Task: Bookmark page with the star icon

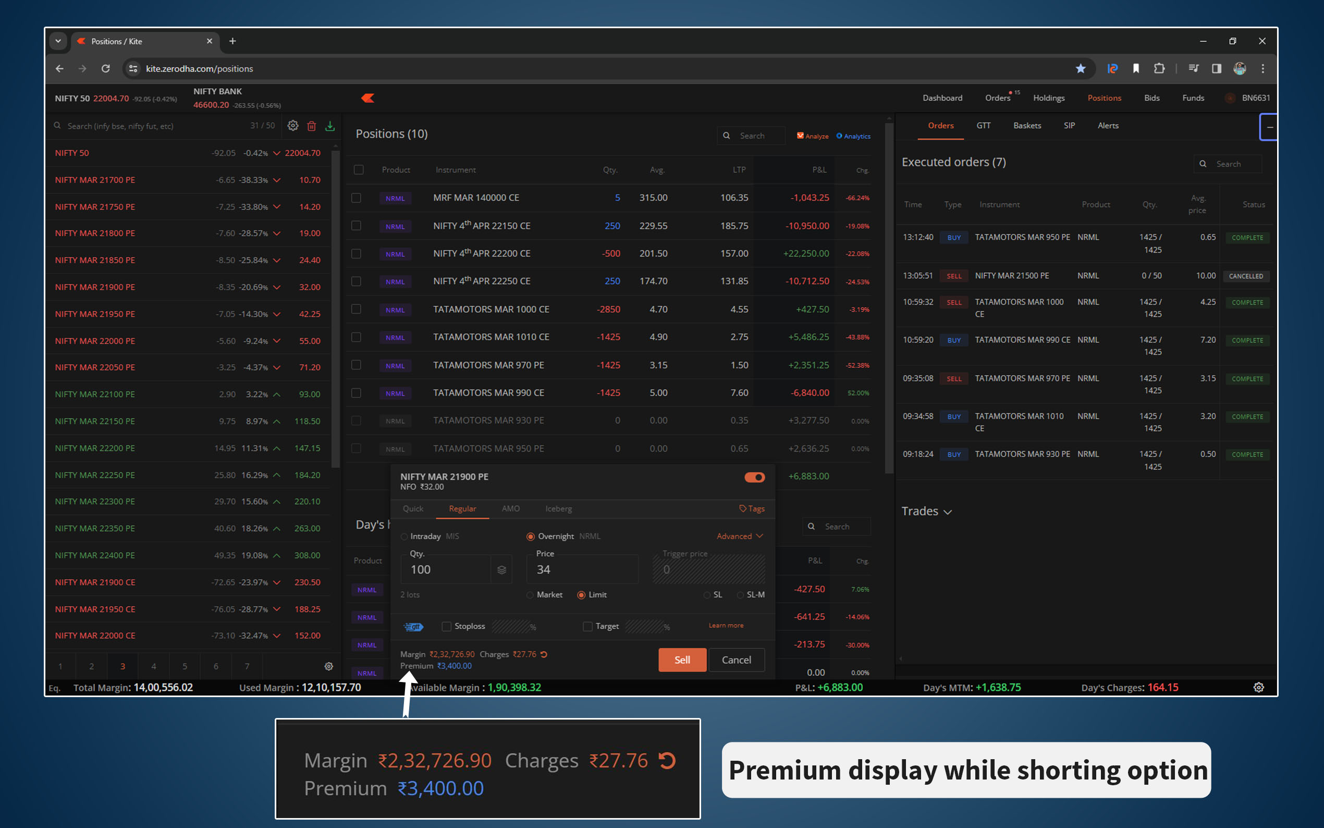Action: [x=1080, y=68]
